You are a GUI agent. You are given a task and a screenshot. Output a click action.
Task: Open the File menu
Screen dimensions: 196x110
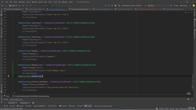7,2
